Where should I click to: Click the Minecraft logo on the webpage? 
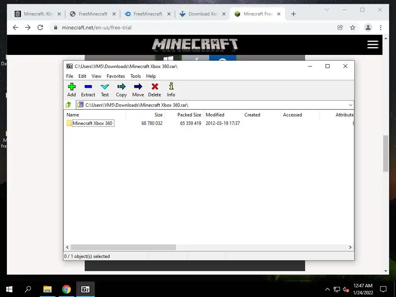tap(195, 44)
